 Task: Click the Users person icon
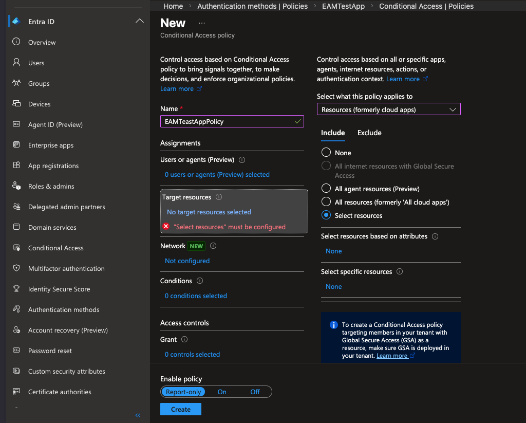click(x=16, y=62)
